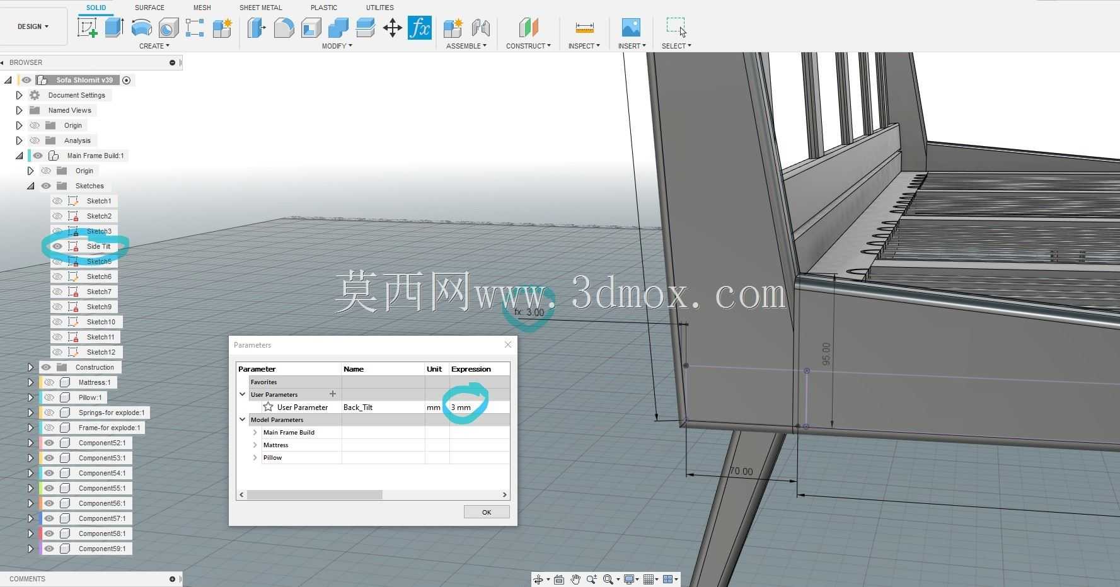The image size is (1120, 587).
Task: Toggle visibility of Main Frame Build:1
Action: pyautogui.click(x=38, y=156)
